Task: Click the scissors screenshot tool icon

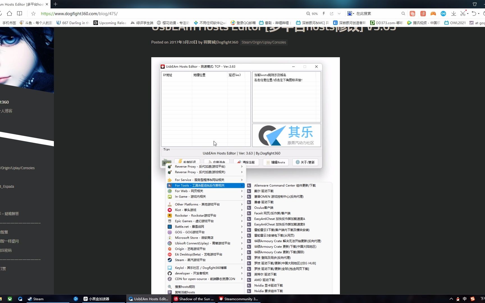Action: (463, 13)
